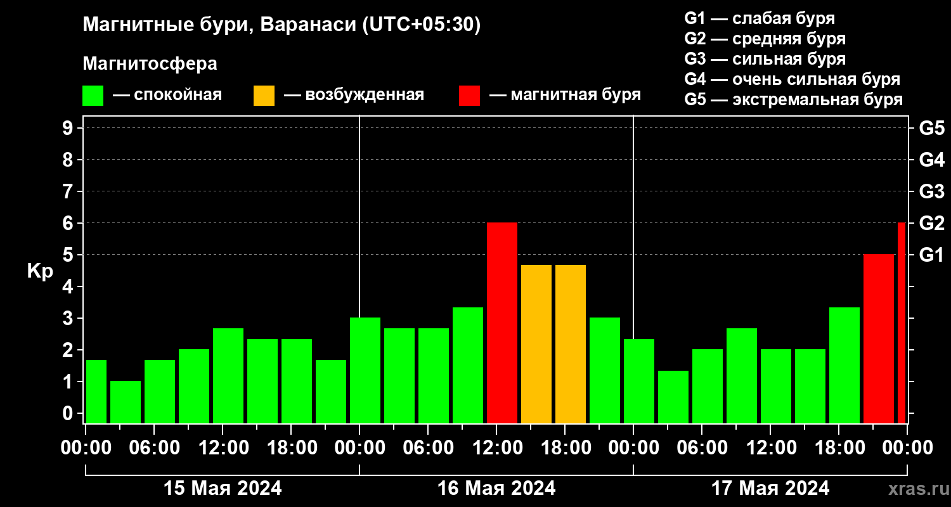This screenshot has width=951, height=507.
Task: Click green bar crossing the 16–17 May midnight line
Action: [x=639, y=382]
